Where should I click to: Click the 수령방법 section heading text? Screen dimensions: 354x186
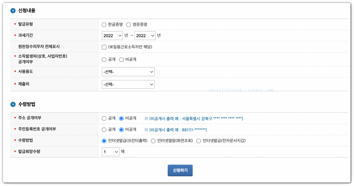click(x=27, y=104)
